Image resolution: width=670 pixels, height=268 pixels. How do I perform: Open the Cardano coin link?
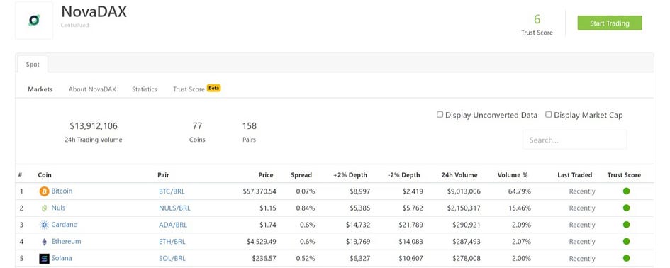[x=65, y=225]
